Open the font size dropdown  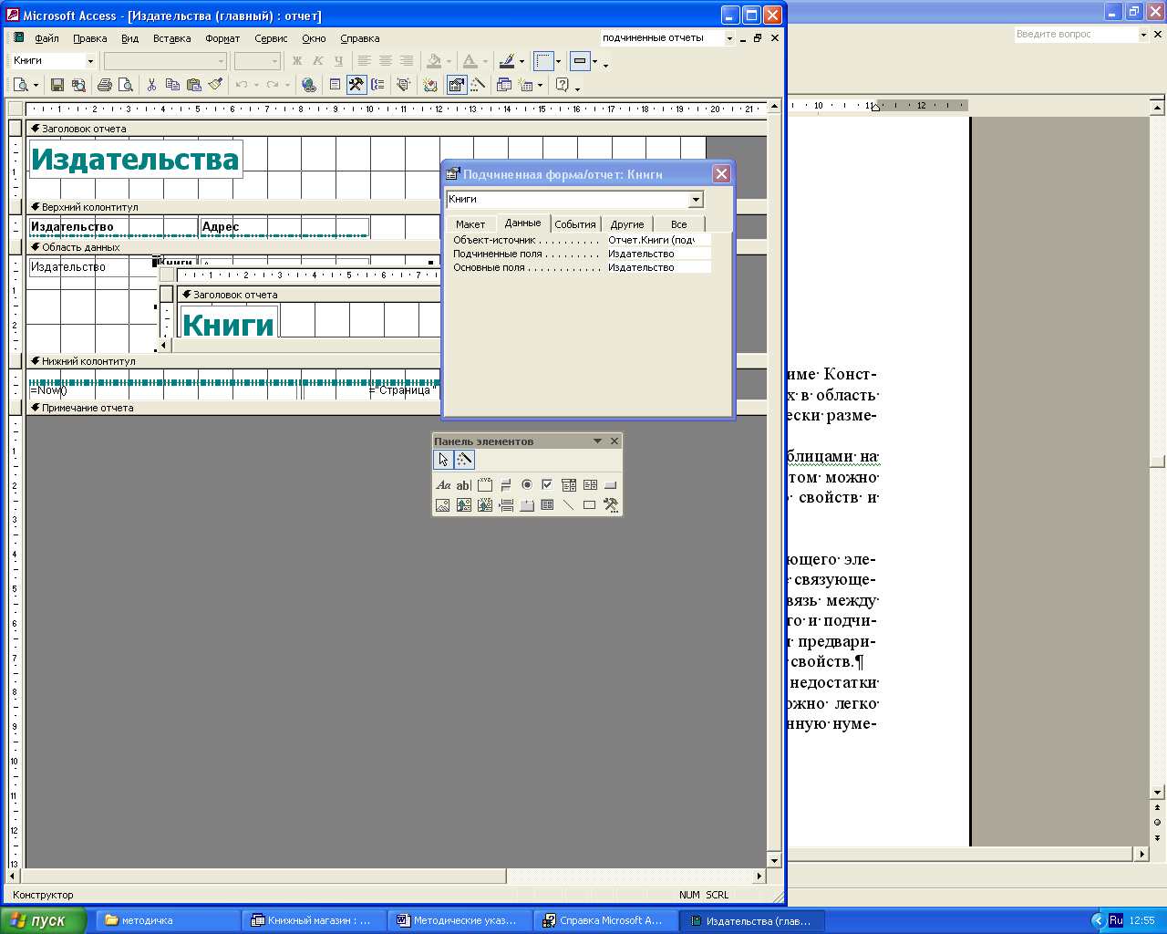pos(275,61)
